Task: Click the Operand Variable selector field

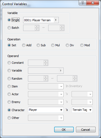Action: pos(46,70)
